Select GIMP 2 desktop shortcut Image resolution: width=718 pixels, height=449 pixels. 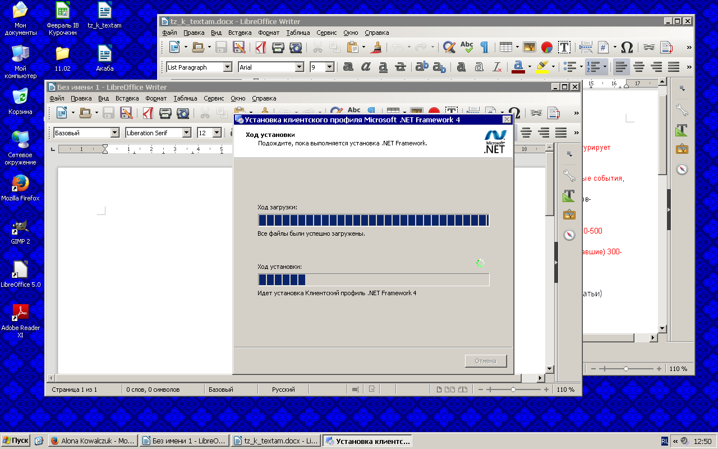(x=20, y=231)
